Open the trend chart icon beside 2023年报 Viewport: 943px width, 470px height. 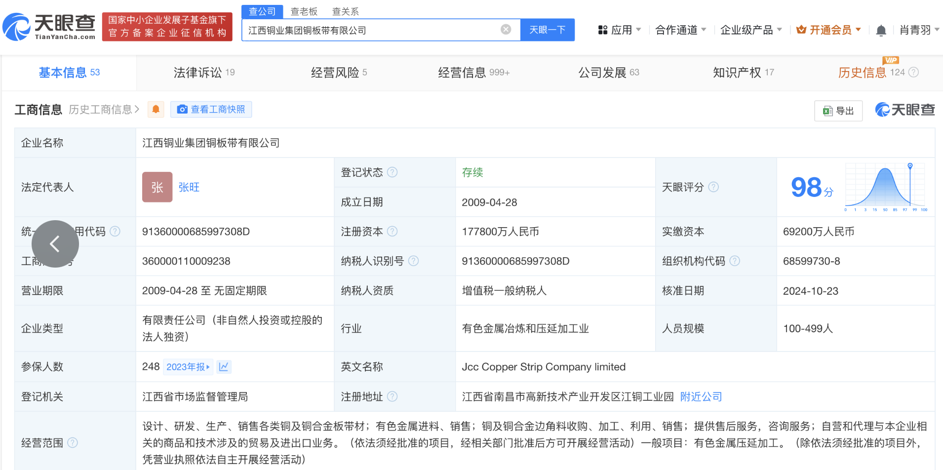(x=224, y=367)
